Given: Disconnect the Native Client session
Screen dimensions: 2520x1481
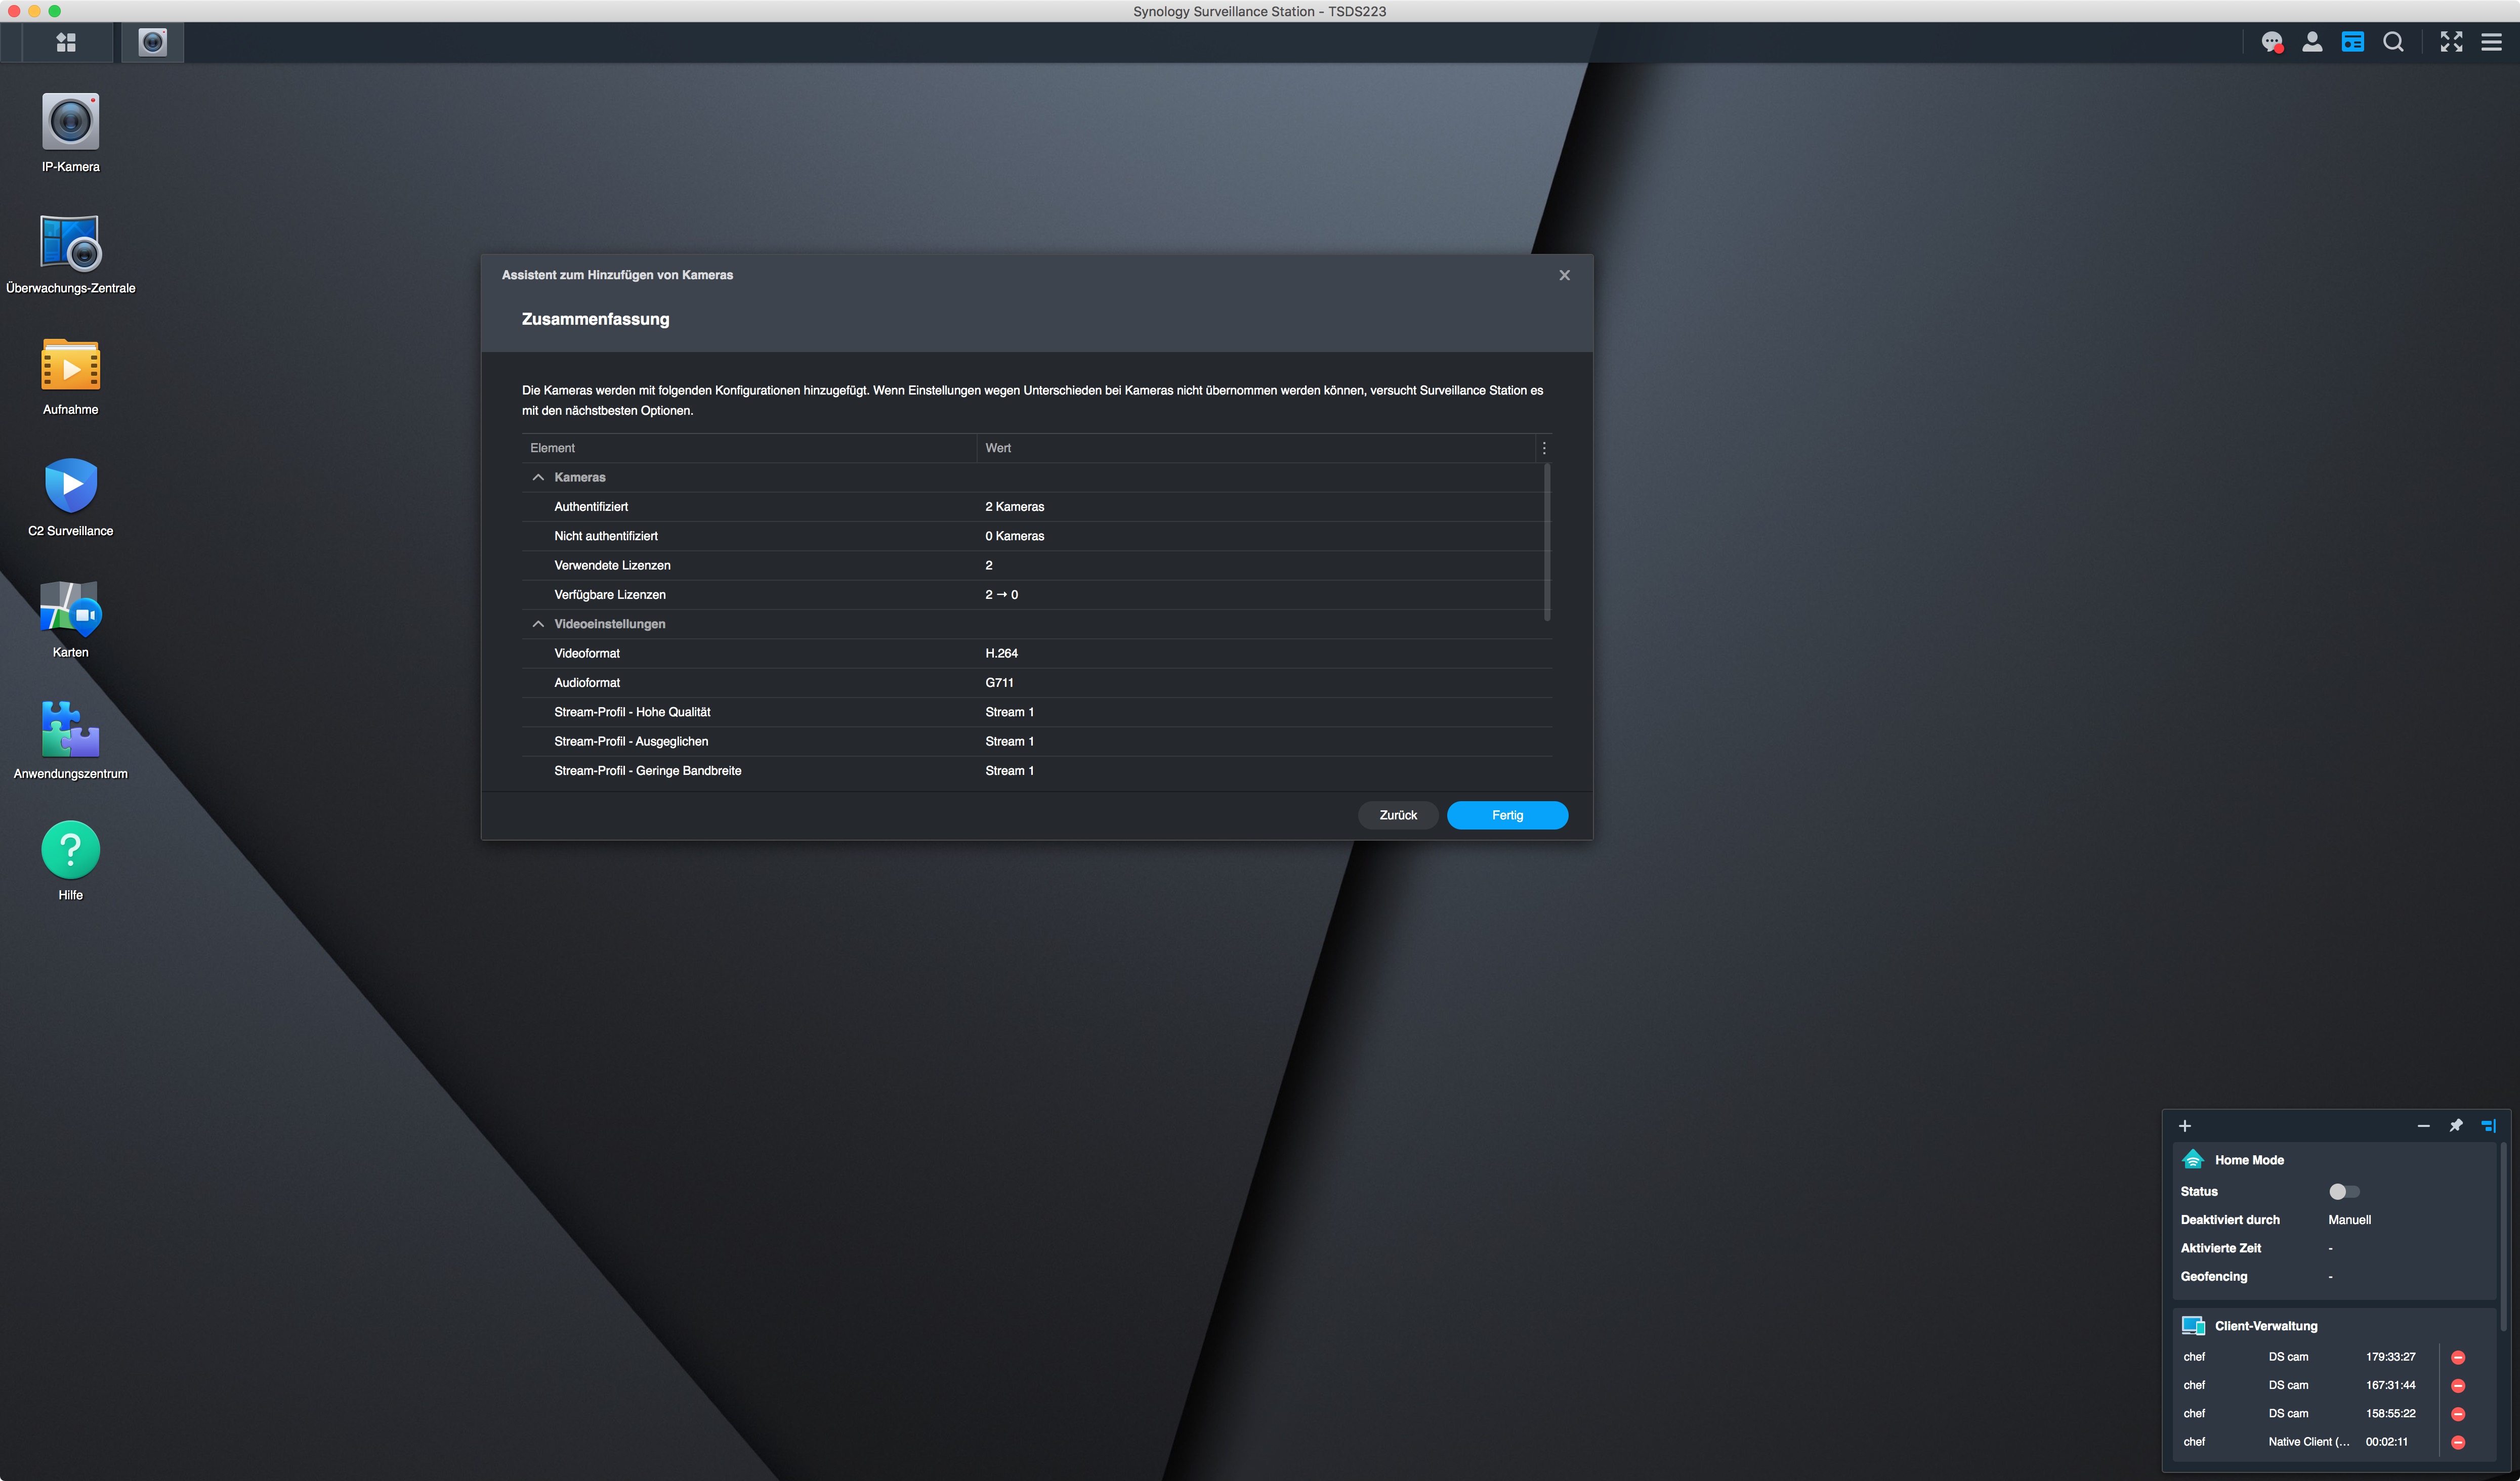Looking at the screenshot, I should (x=2458, y=1442).
